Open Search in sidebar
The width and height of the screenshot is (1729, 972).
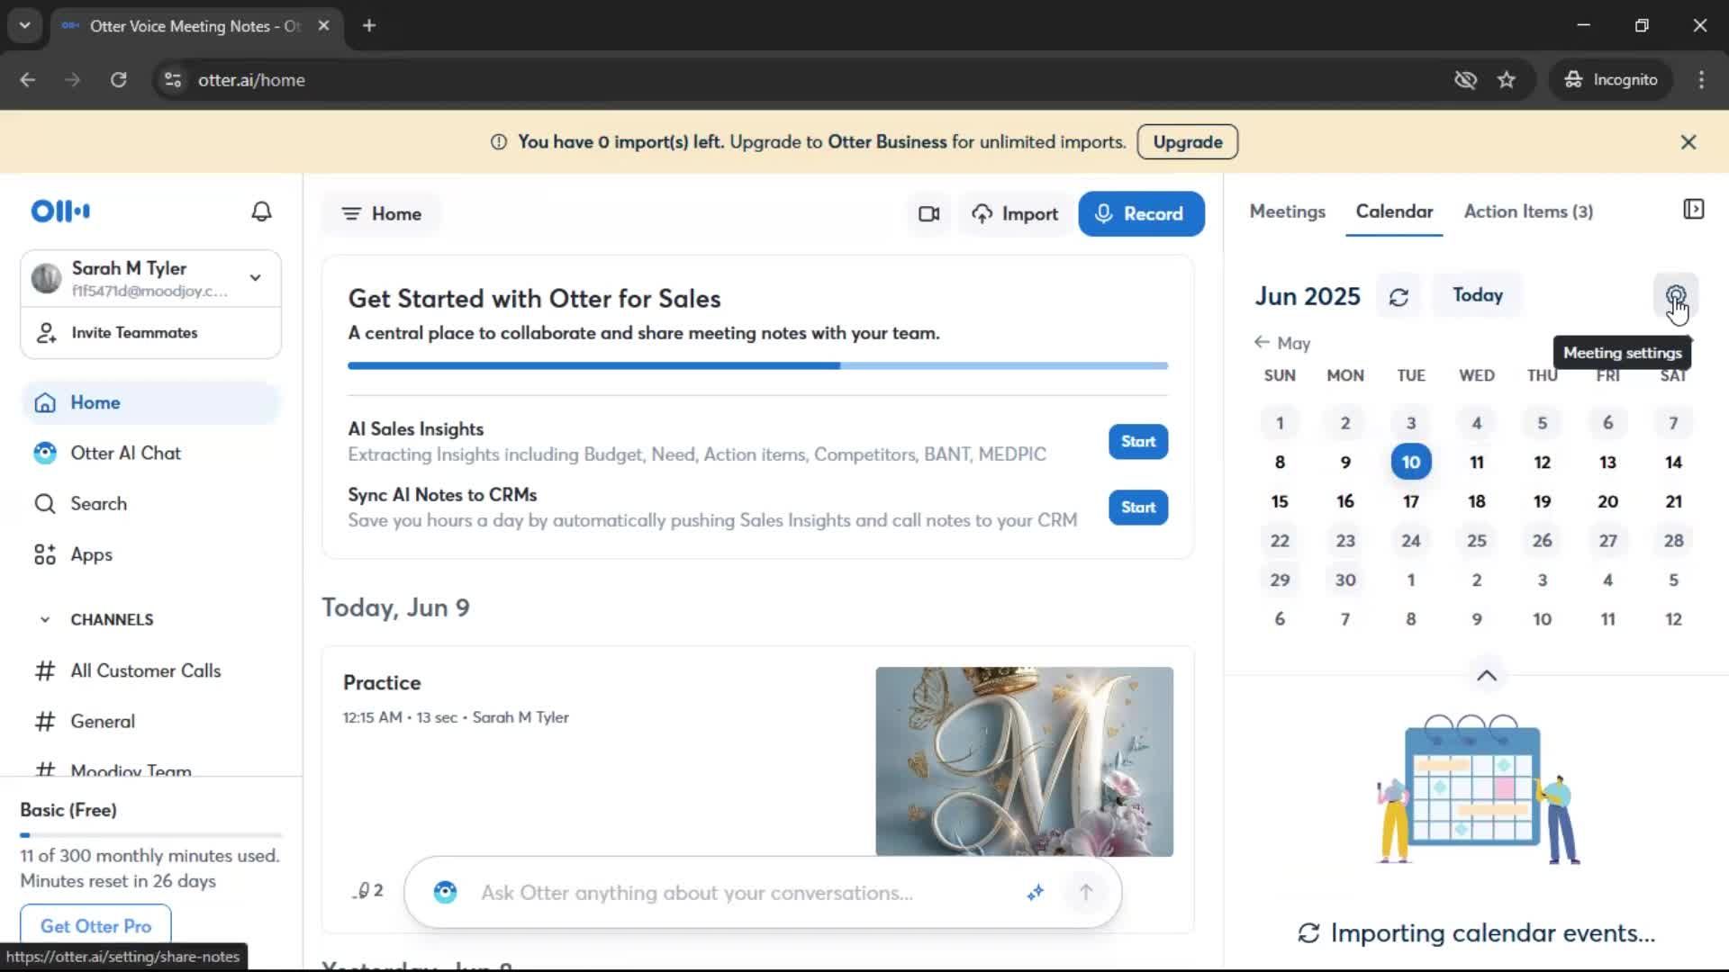[150, 504]
